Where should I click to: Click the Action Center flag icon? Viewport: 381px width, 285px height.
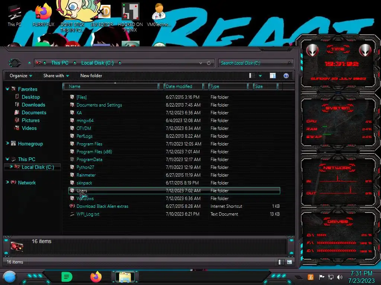321,277
